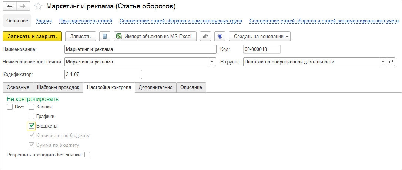The image size is (402, 170).
Task: Click the light bulb icon button
Action: tap(220, 36)
